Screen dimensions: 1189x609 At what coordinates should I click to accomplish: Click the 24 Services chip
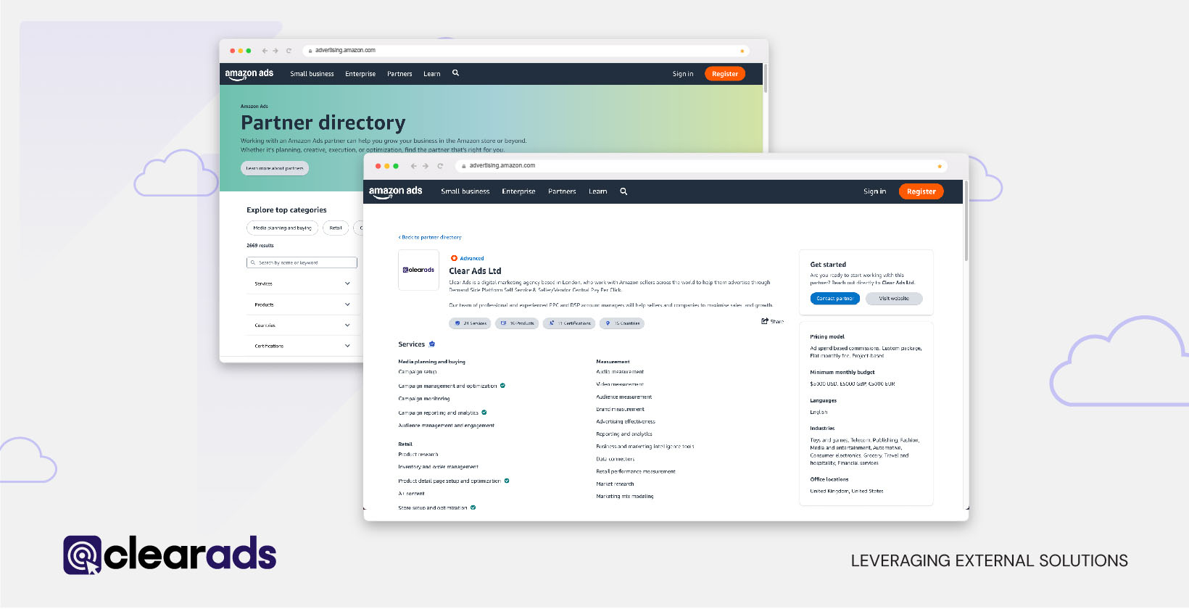(x=470, y=323)
